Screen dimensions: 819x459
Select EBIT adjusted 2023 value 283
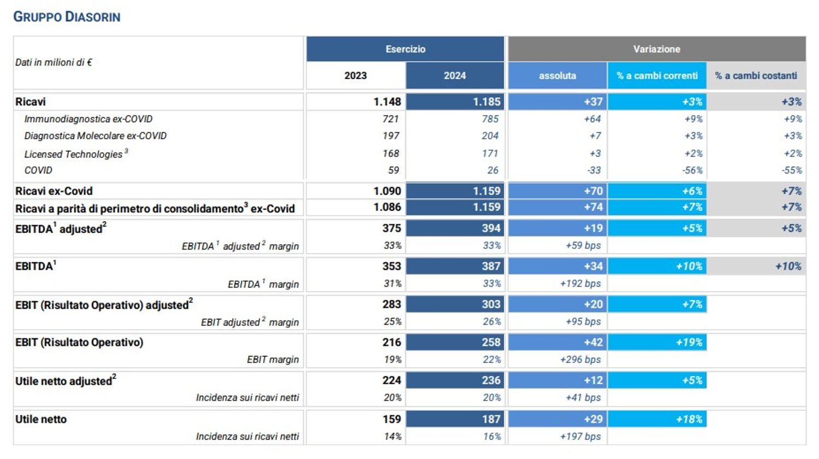(391, 305)
